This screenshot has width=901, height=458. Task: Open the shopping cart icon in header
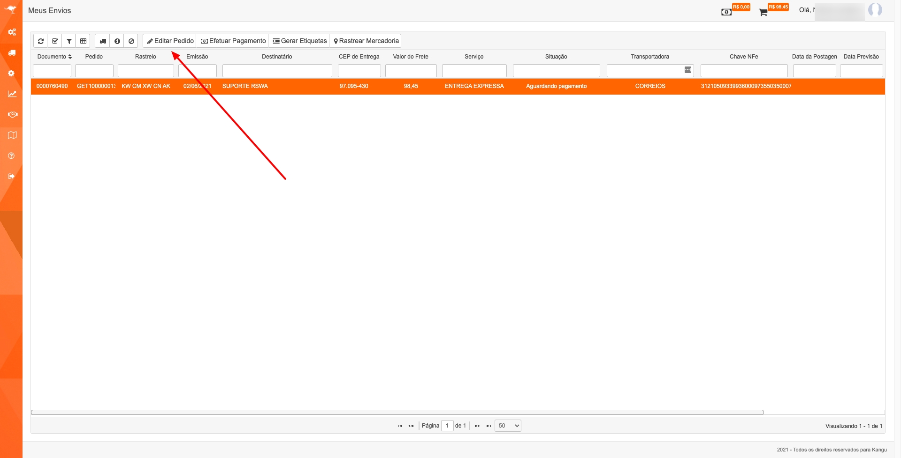point(763,12)
